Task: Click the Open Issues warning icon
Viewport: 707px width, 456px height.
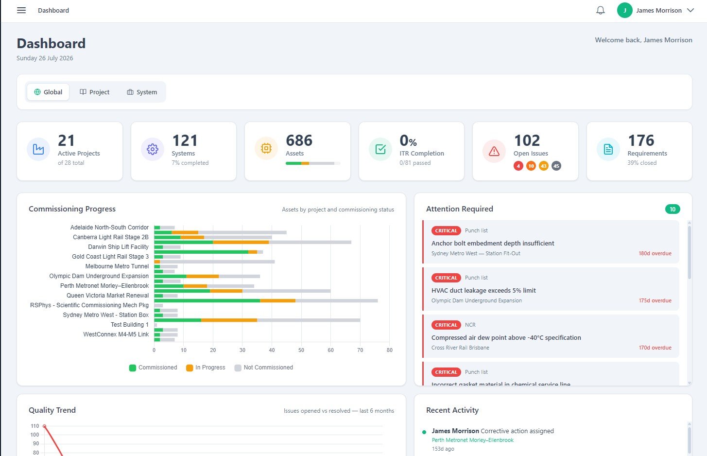Action: click(494, 151)
